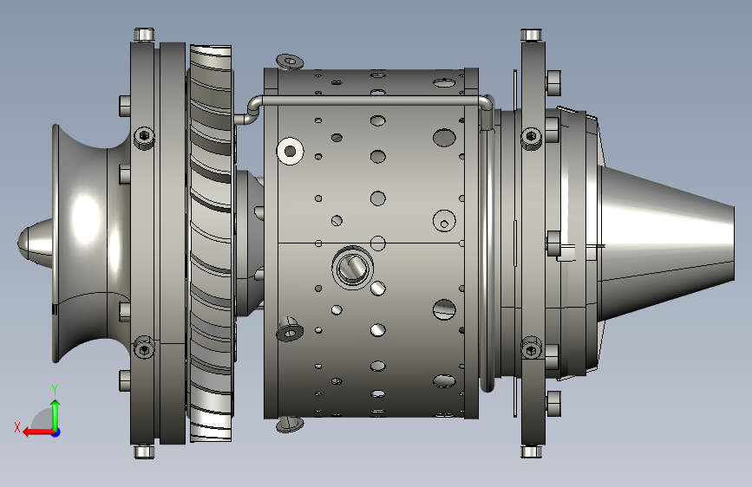Select the exhaust nozzle cone of the engine
This screenshot has width=752, height=487.
click(x=667, y=243)
